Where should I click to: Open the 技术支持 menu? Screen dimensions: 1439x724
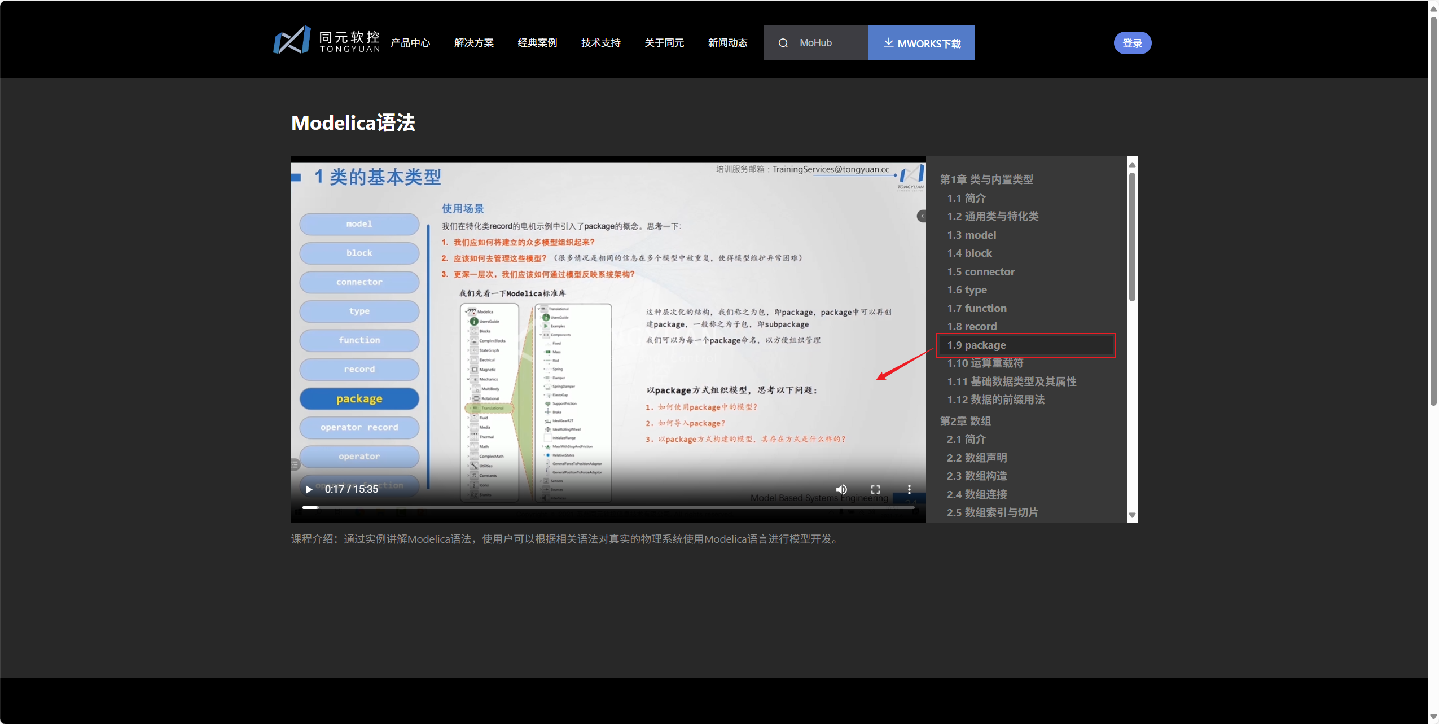(x=601, y=43)
